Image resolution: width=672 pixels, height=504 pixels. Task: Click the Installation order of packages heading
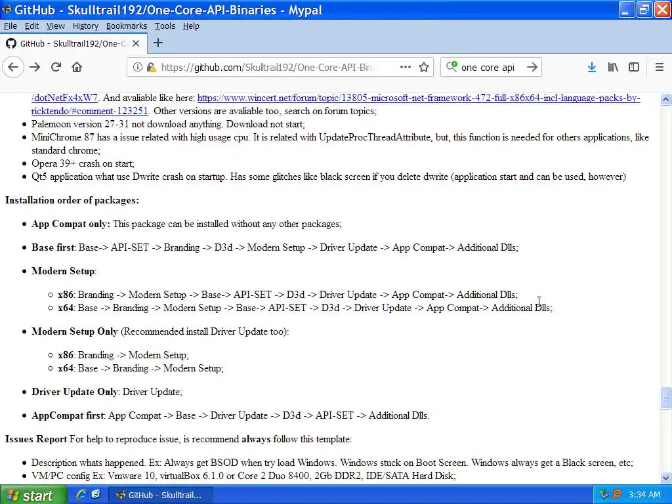pyautogui.click(x=72, y=200)
